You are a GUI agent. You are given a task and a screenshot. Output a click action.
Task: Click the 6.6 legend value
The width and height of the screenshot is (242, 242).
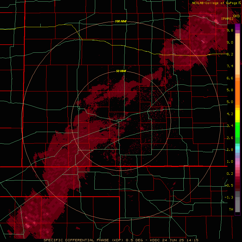[230, 78]
